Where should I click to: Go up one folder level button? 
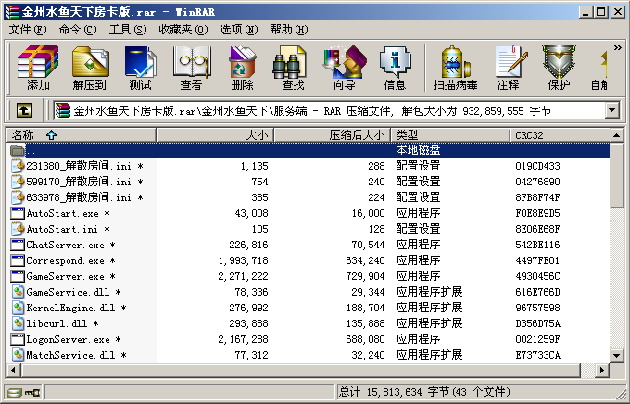[x=23, y=110]
